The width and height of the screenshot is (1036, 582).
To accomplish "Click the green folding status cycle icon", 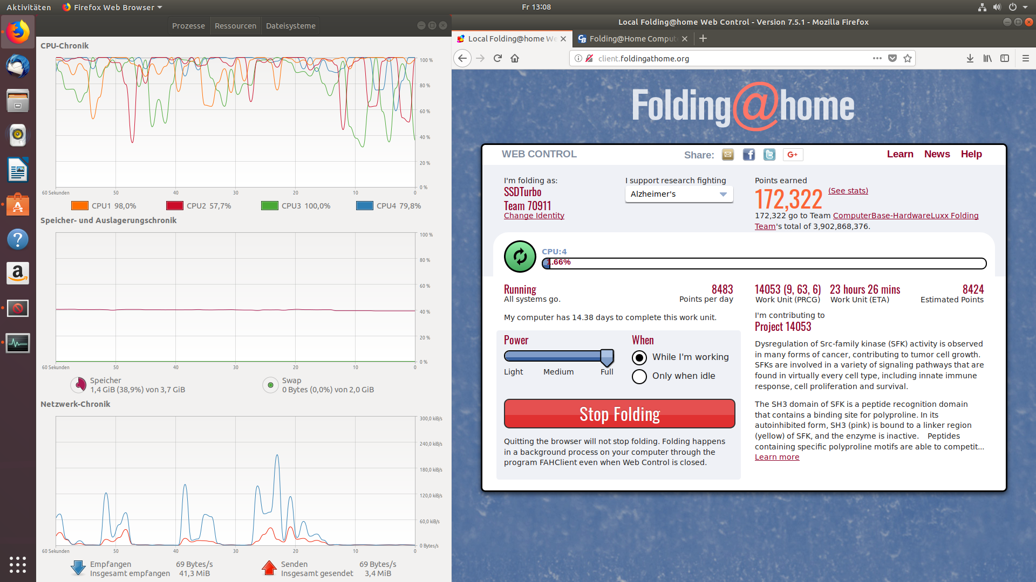I will pyautogui.click(x=520, y=257).
